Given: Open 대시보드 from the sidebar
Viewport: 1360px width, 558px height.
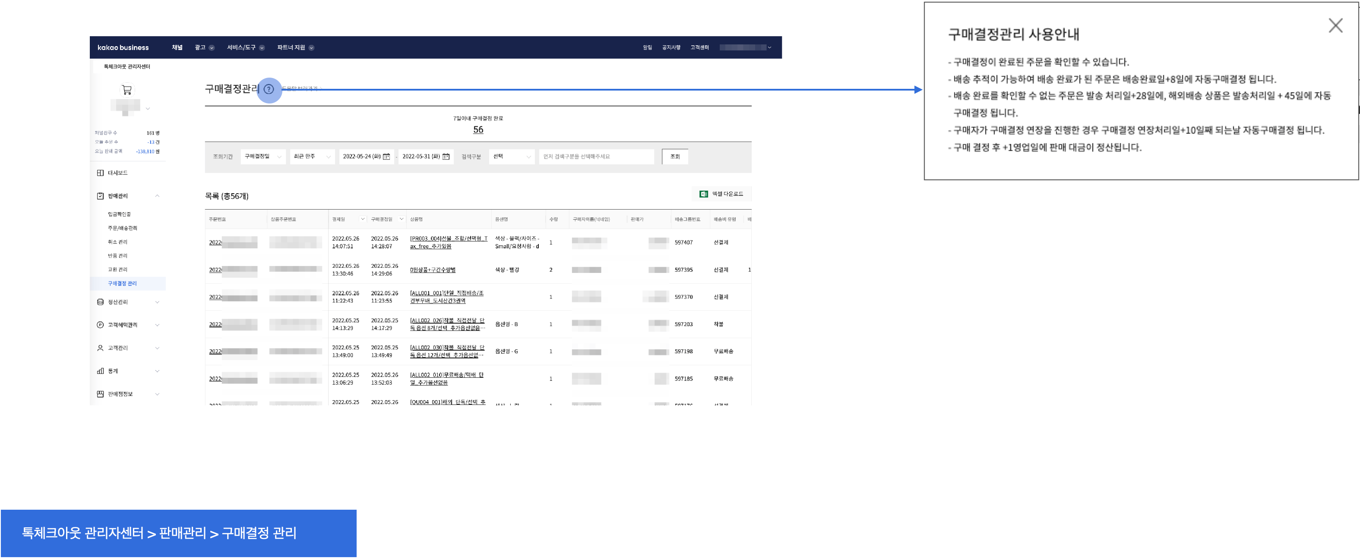Looking at the screenshot, I should (117, 173).
